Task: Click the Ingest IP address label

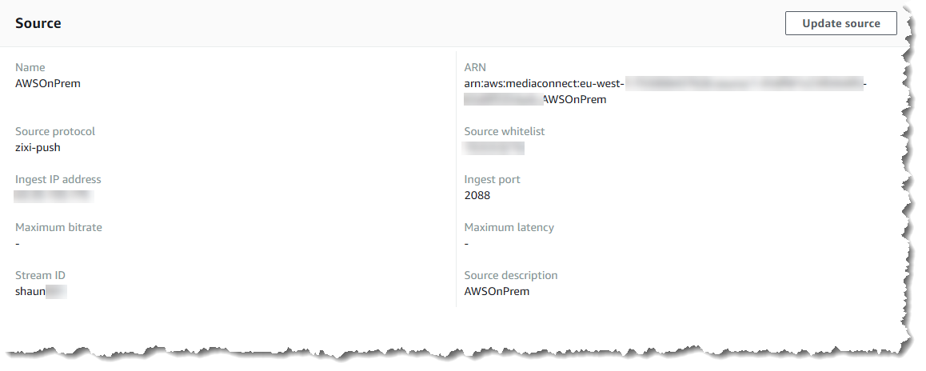Action: pos(58,179)
